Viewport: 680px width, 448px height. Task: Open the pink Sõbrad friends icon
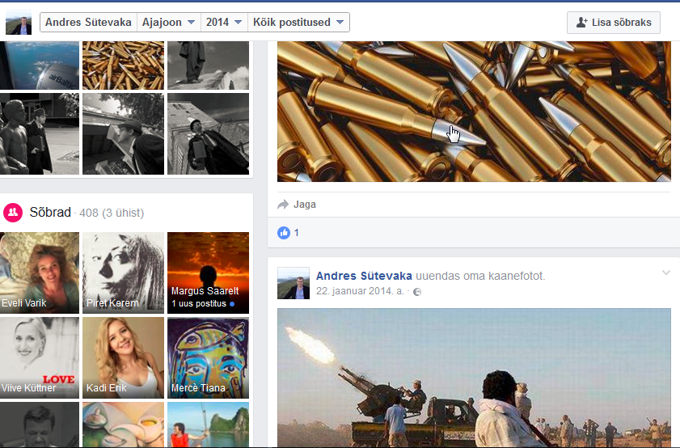tap(13, 213)
